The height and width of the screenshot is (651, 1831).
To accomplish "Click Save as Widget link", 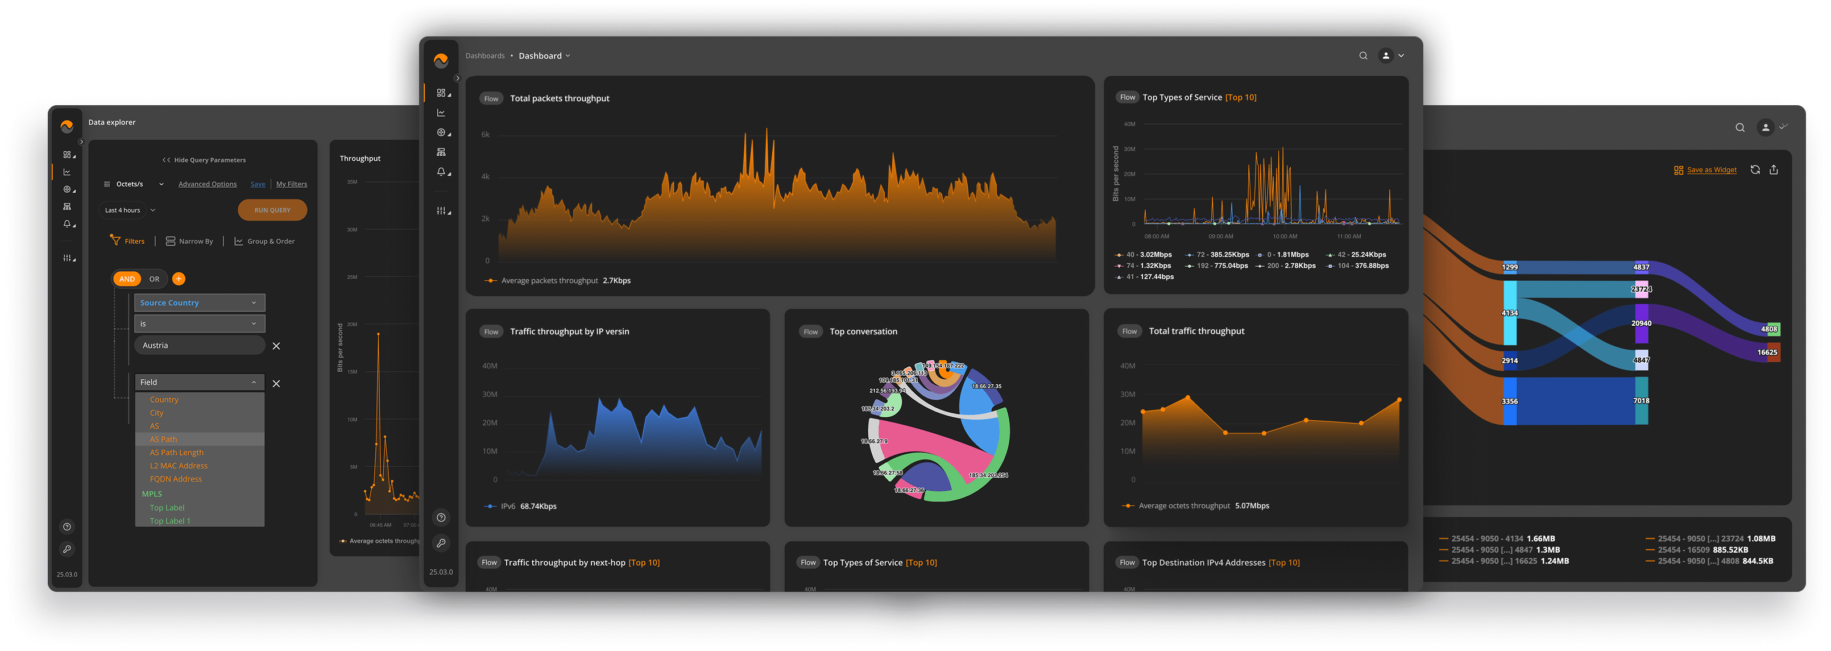I will pos(1711,170).
